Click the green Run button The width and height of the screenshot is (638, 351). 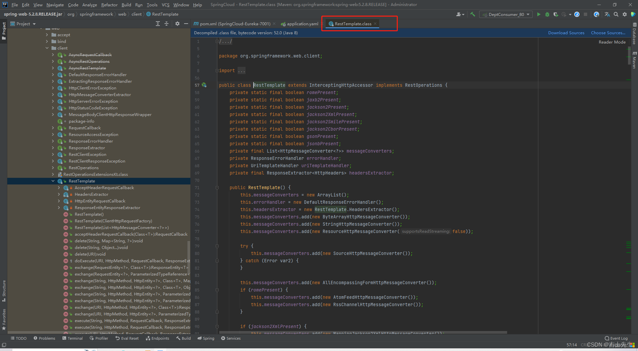point(539,14)
